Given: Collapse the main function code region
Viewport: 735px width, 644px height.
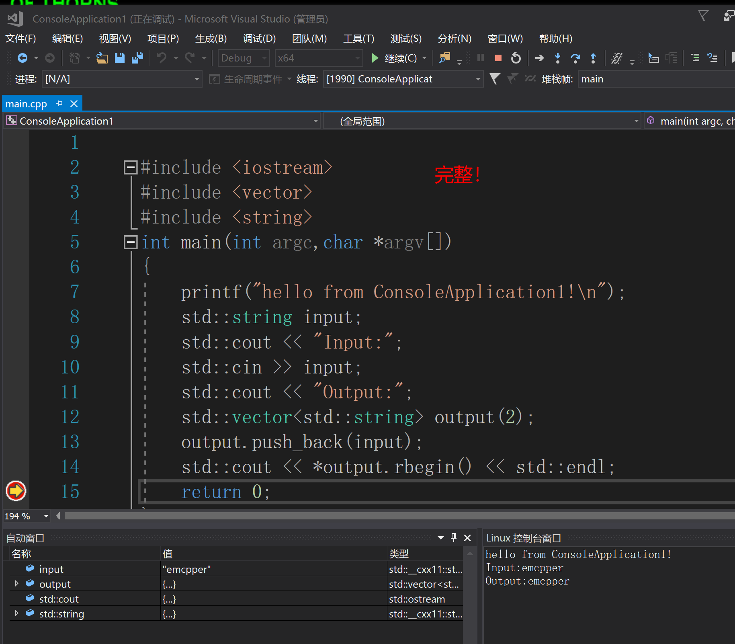Looking at the screenshot, I should (x=130, y=242).
